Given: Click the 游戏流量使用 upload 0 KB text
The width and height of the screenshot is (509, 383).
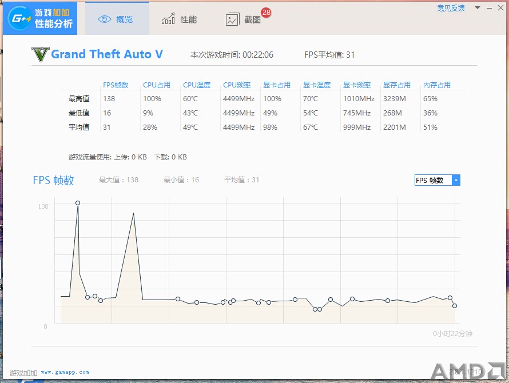Looking at the screenshot, I should pos(108,157).
